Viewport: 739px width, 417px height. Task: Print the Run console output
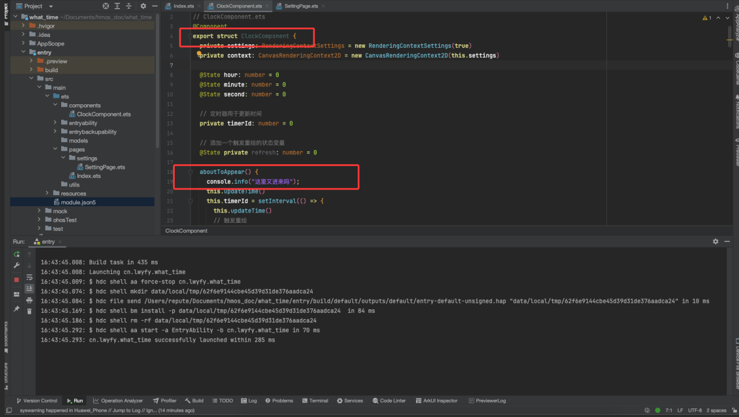pyautogui.click(x=29, y=300)
